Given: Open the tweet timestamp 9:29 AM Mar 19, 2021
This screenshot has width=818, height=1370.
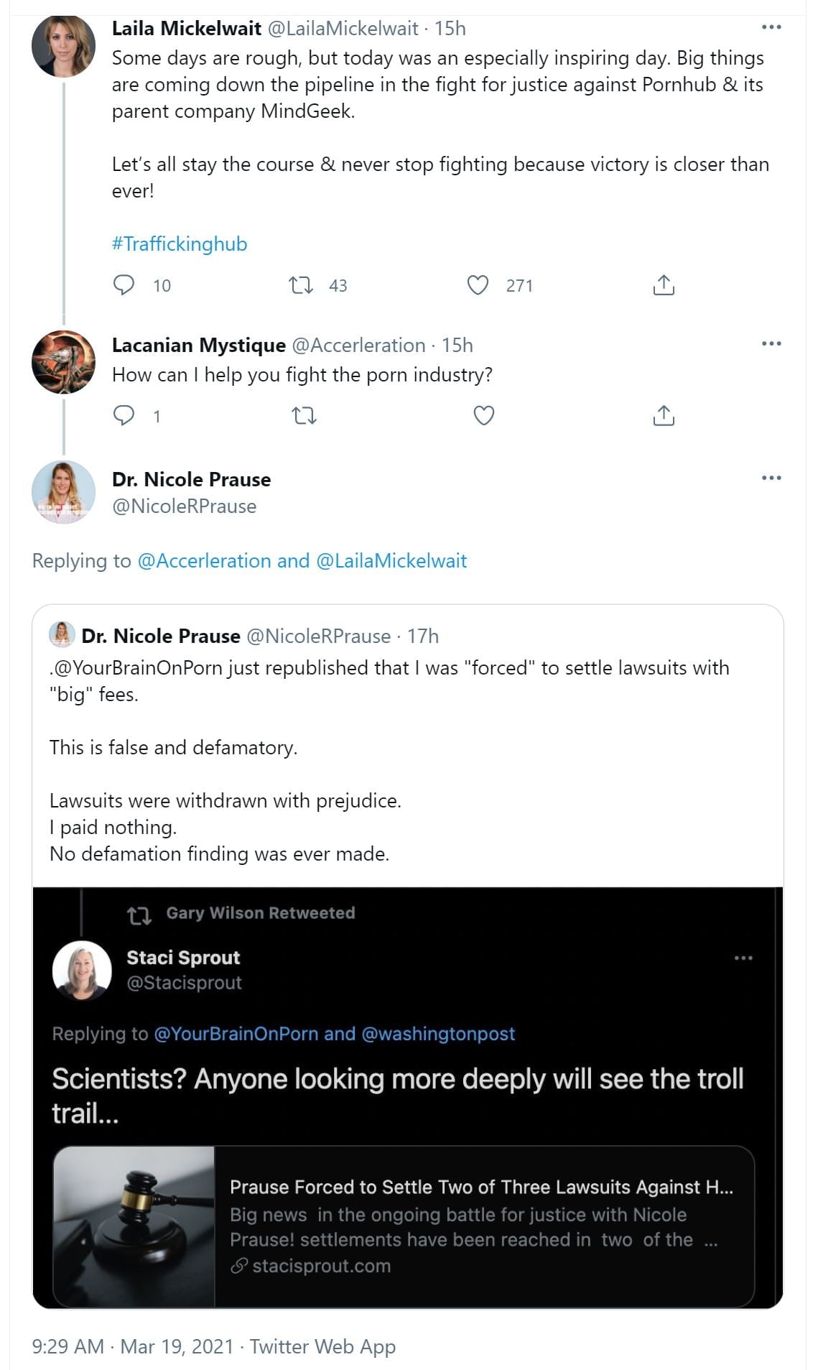Looking at the screenshot, I should [x=133, y=1346].
